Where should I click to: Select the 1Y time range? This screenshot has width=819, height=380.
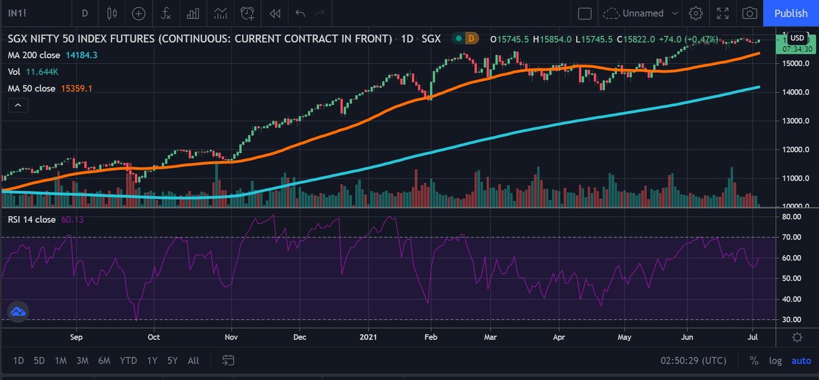(x=152, y=361)
